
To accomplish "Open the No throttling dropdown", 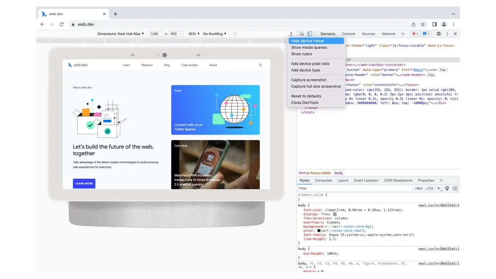I will point(214,34).
